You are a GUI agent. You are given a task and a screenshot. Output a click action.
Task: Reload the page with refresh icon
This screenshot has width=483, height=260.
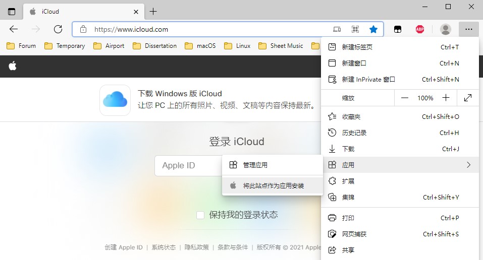coord(58,29)
